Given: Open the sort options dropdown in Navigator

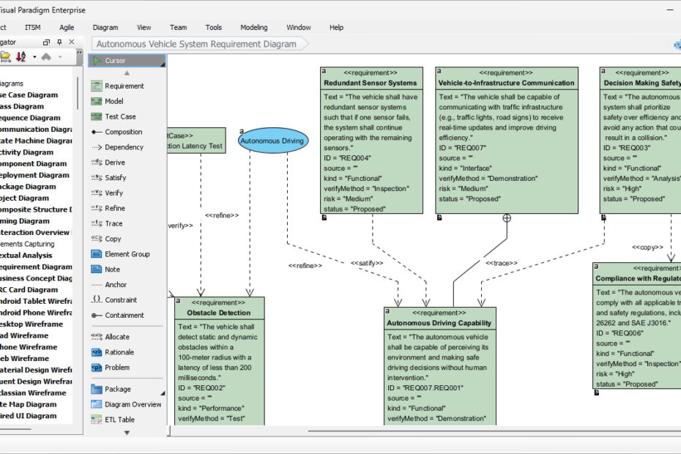Looking at the screenshot, I should pyautogui.click(x=34, y=56).
